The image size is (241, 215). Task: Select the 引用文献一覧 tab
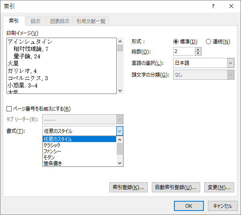click(x=91, y=21)
